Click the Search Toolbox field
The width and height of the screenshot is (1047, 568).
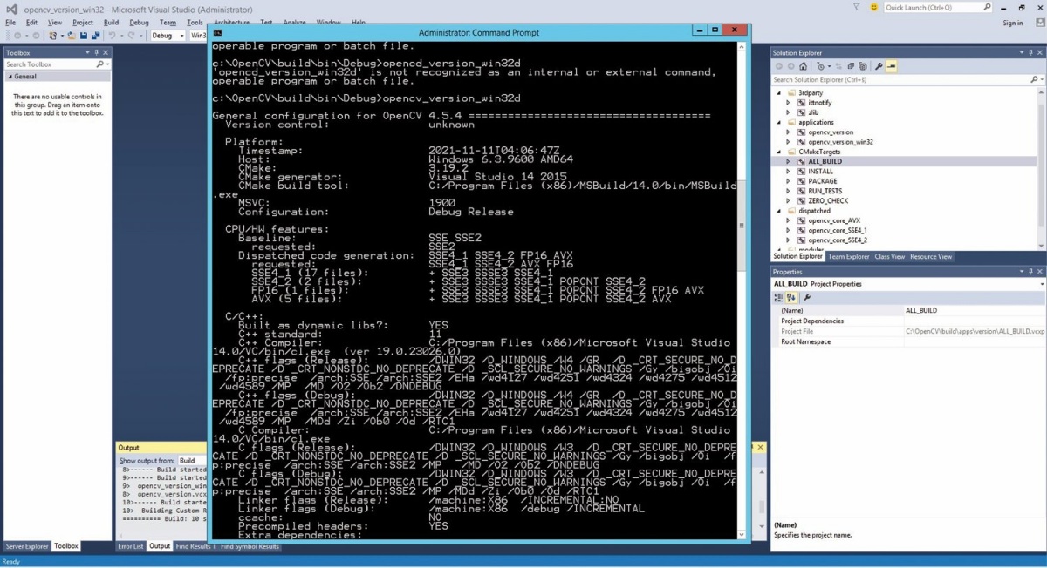[x=57, y=64]
